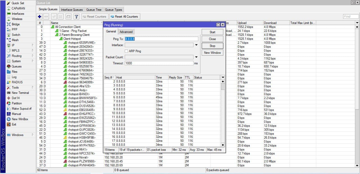Expand the System submenu arrow
Screen dimensions: 360x174
33,61
